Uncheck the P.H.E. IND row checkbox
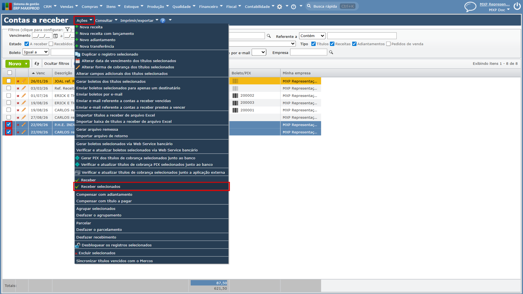This screenshot has height=294, width=523. (9, 124)
